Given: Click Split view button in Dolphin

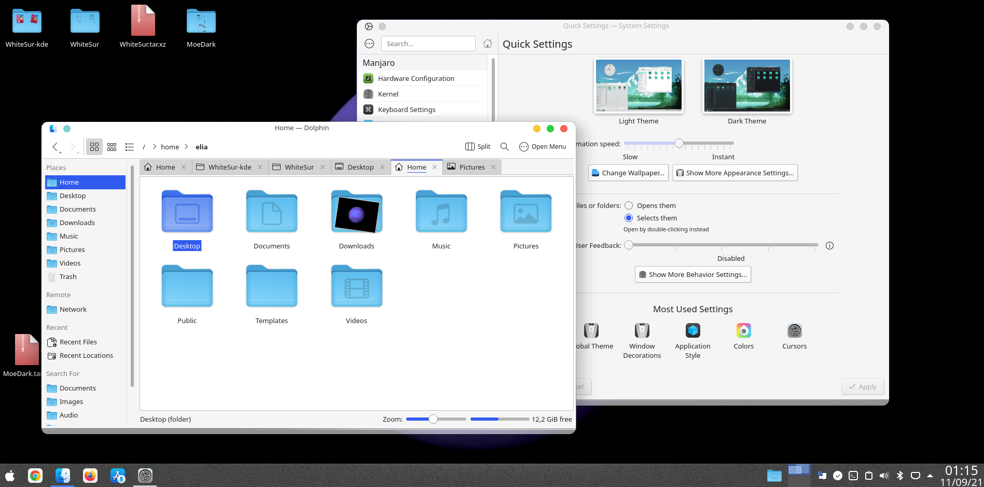Looking at the screenshot, I should [478, 147].
